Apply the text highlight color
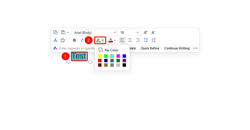250x130 pixels. point(98,40)
